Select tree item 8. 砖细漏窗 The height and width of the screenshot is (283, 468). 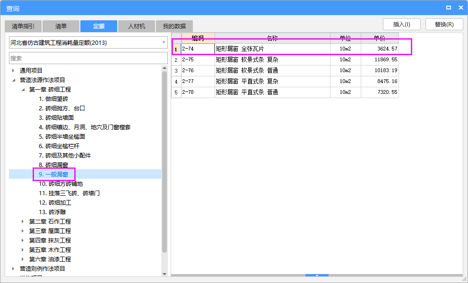click(x=53, y=165)
